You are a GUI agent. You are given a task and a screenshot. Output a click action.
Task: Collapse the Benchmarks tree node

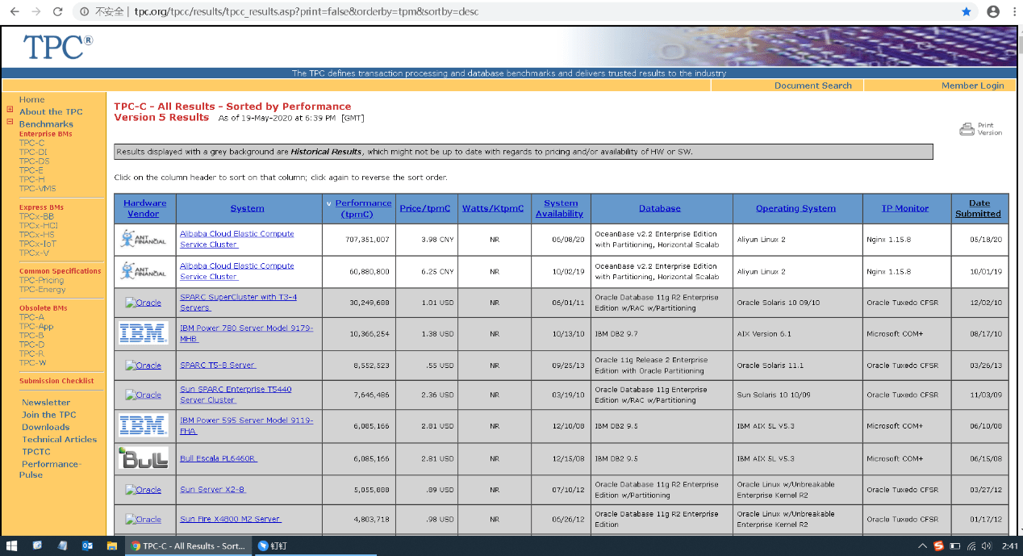tap(10, 122)
